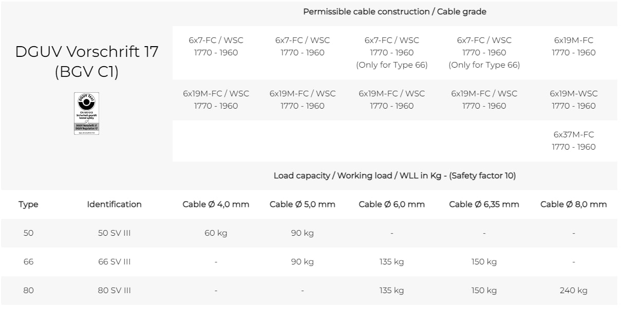This screenshot has width=621, height=328.
Task: Select the Cable Ø 8,0 mm column header
Action: tap(573, 204)
